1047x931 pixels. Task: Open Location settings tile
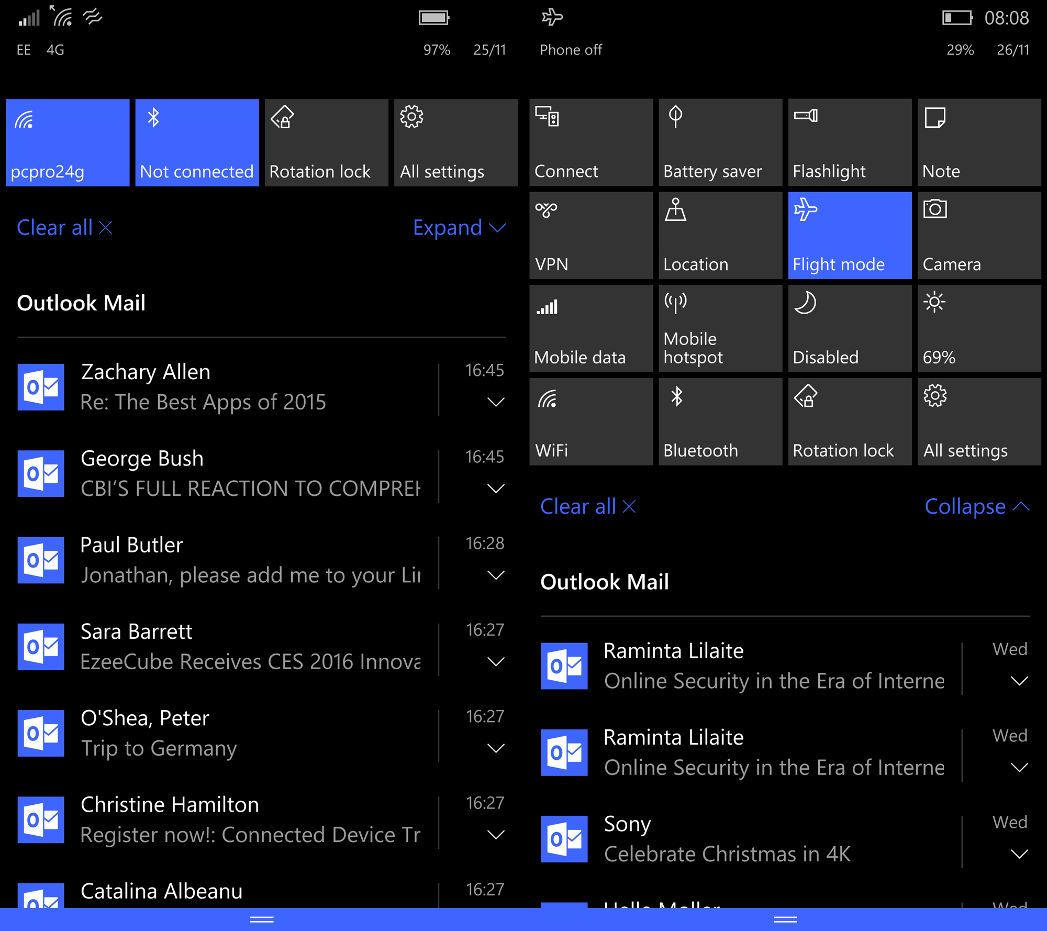click(x=720, y=235)
